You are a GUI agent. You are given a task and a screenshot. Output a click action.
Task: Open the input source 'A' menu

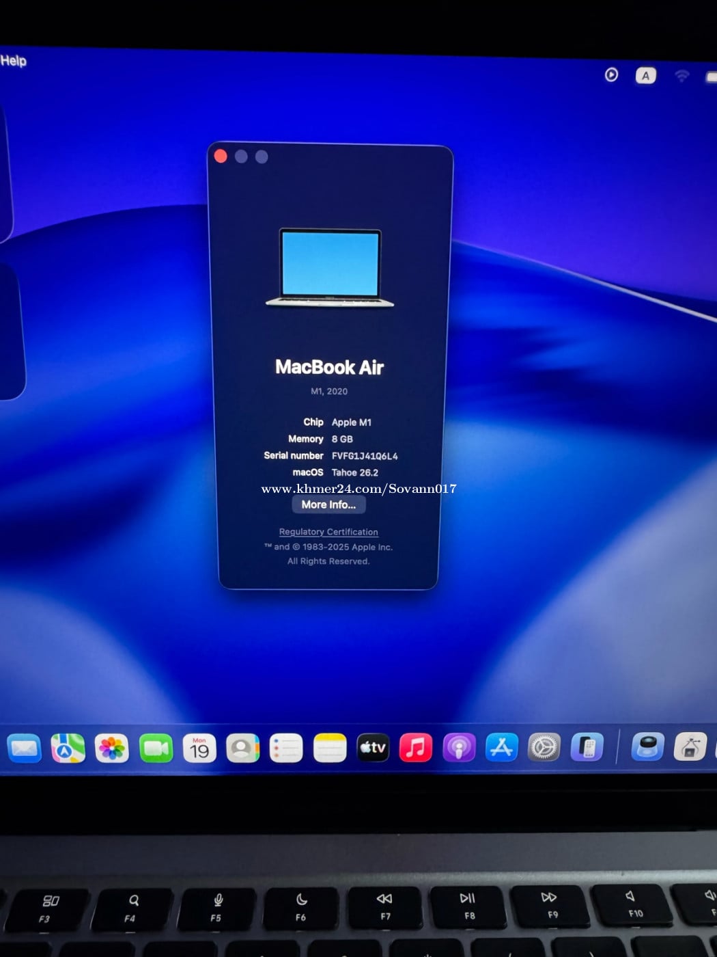point(645,76)
